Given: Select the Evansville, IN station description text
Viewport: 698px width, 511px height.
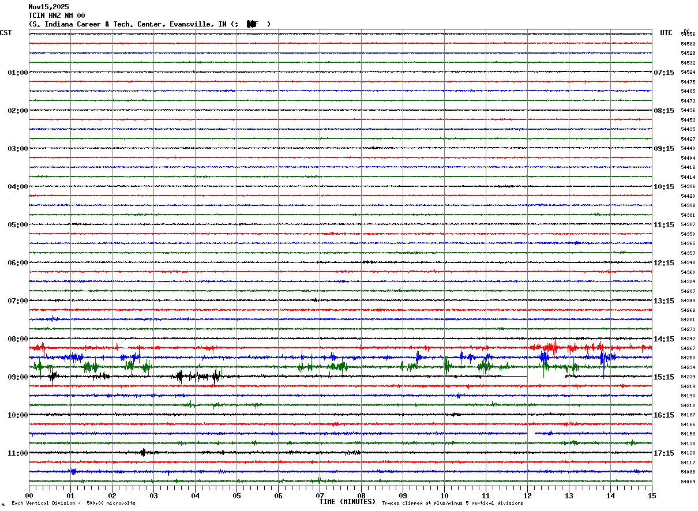Looking at the screenshot, I should (198, 24).
